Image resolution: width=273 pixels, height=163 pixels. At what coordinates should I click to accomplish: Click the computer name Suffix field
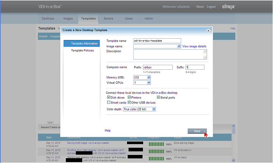tap(195, 67)
